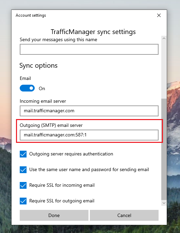Uncheck Outgoing server requires authentication

pyautogui.click(x=23, y=154)
